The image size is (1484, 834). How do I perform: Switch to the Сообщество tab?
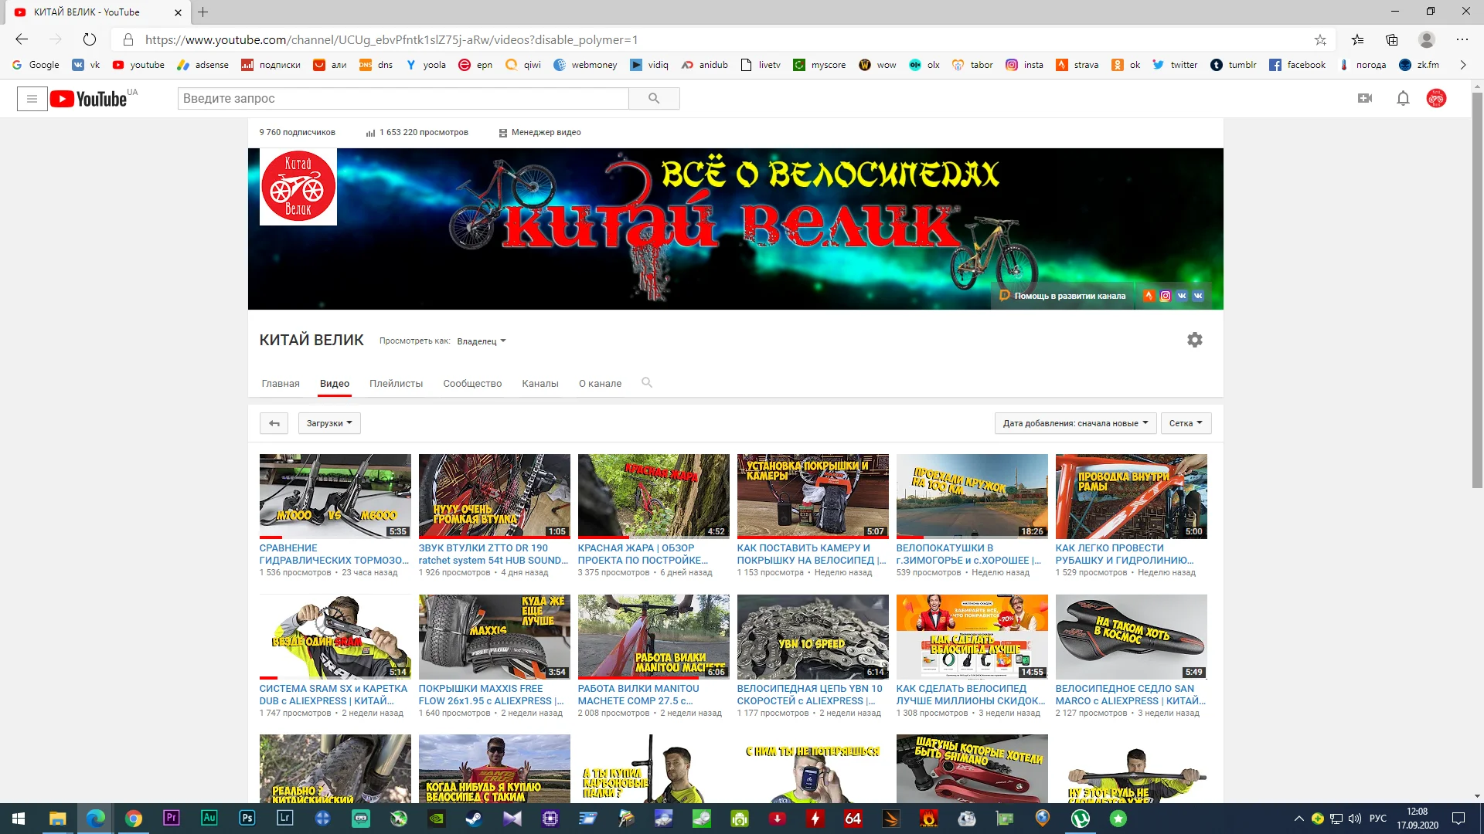pos(472,384)
